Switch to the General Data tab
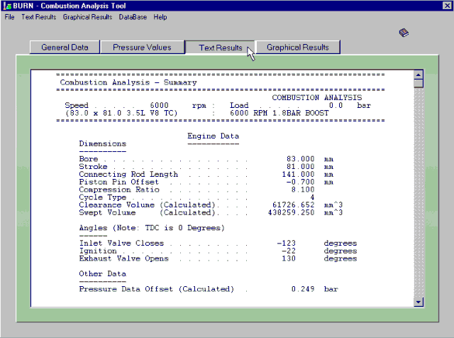The image size is (454, 338). pos(65,48)
